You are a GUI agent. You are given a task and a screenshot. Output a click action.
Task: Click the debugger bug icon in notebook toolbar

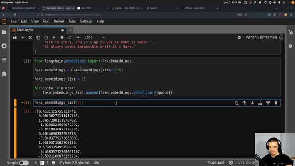point(239,37)
